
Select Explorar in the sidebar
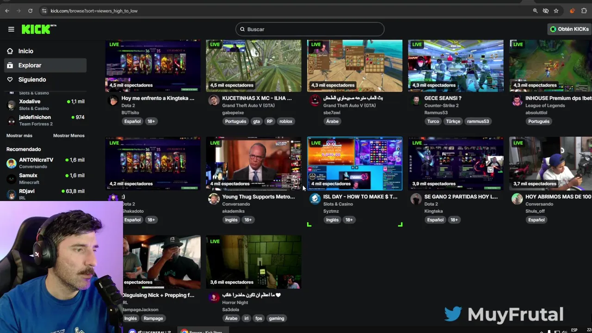coord(45,65)
